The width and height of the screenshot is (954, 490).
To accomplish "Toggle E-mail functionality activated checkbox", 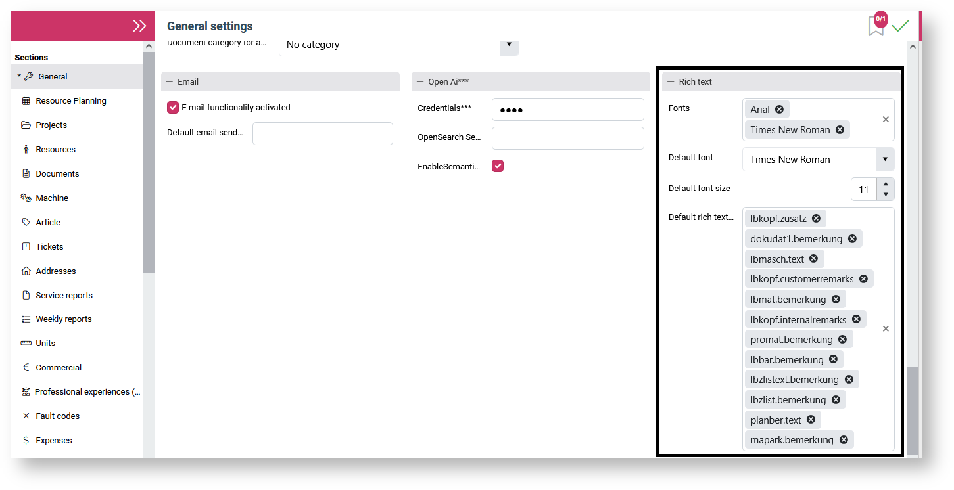I will (173, 107).
